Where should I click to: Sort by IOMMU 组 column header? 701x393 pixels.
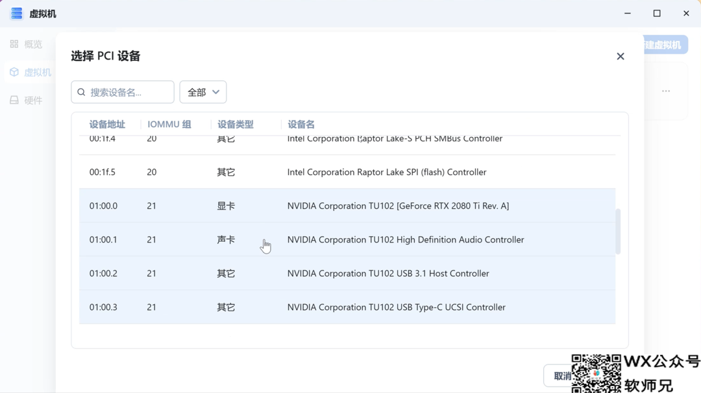(x=169, y=124)
